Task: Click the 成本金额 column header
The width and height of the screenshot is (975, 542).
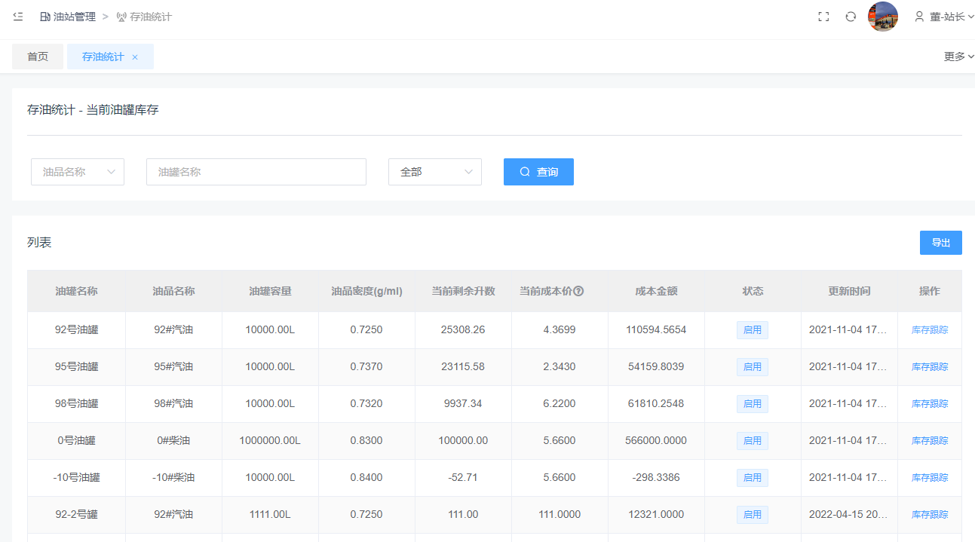Action: coord(656,291)
